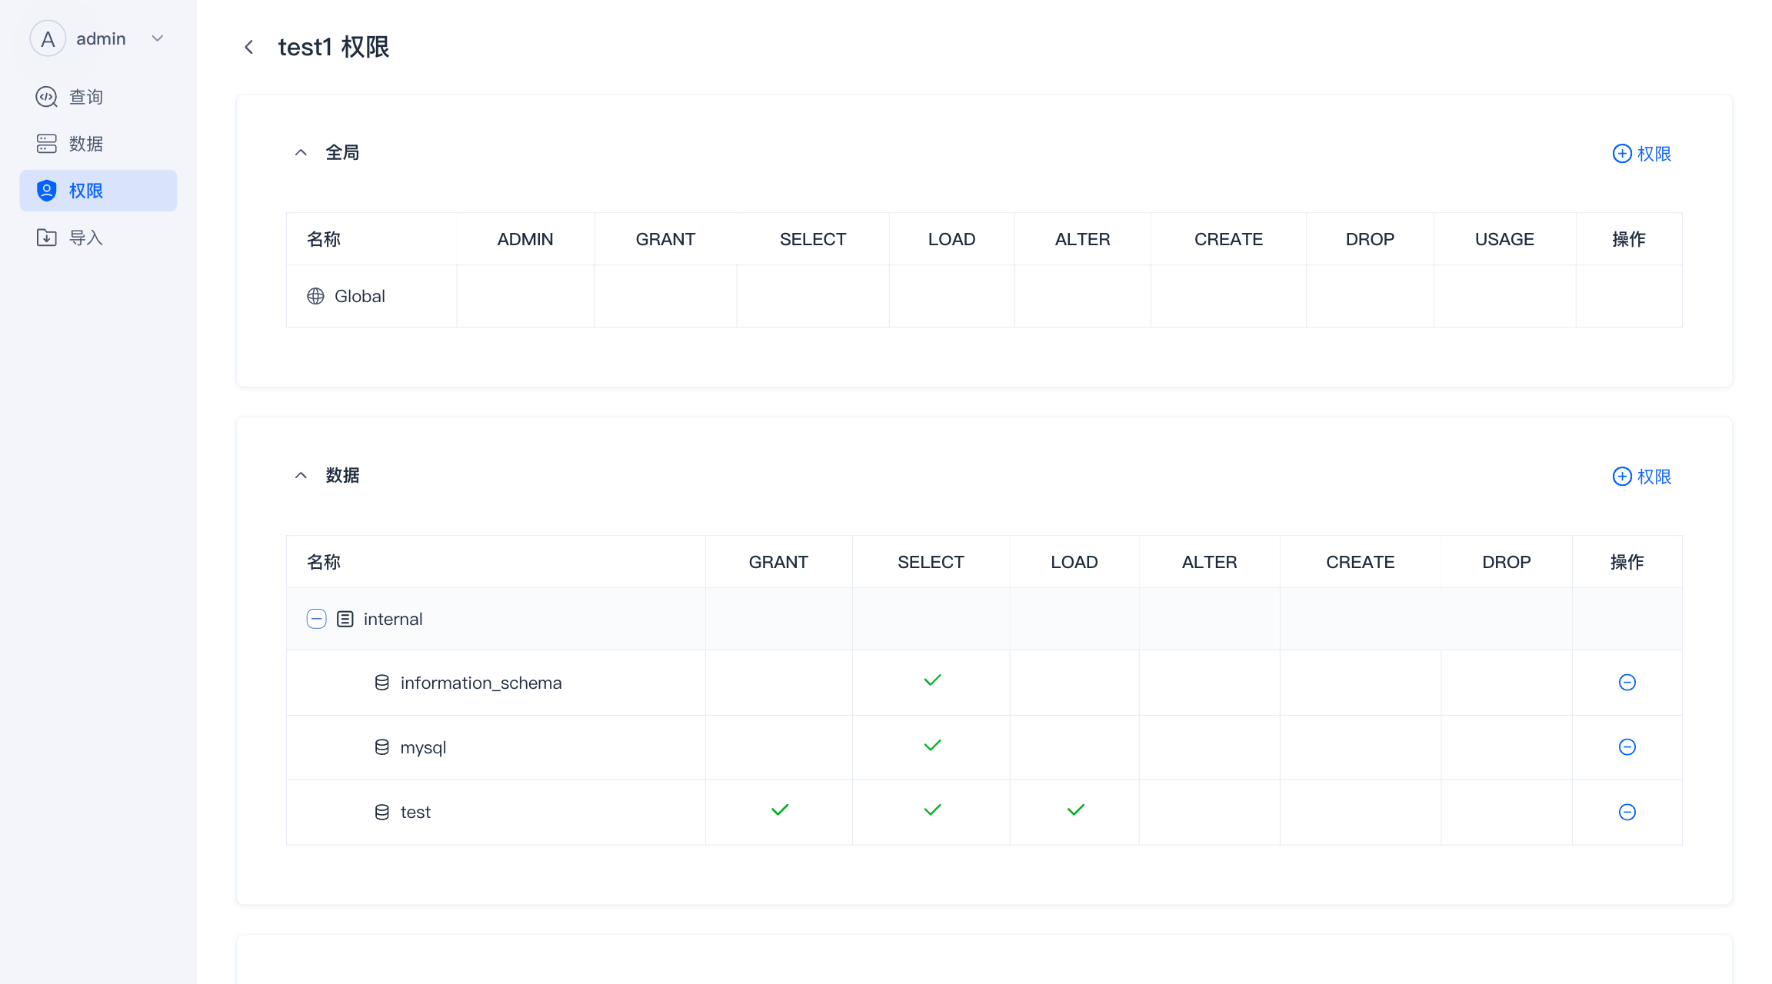Image resolution: width=1772 pixels, height=984 pixels.
Task: Add permission in the 数据 section
Action: click(1641, 477)
